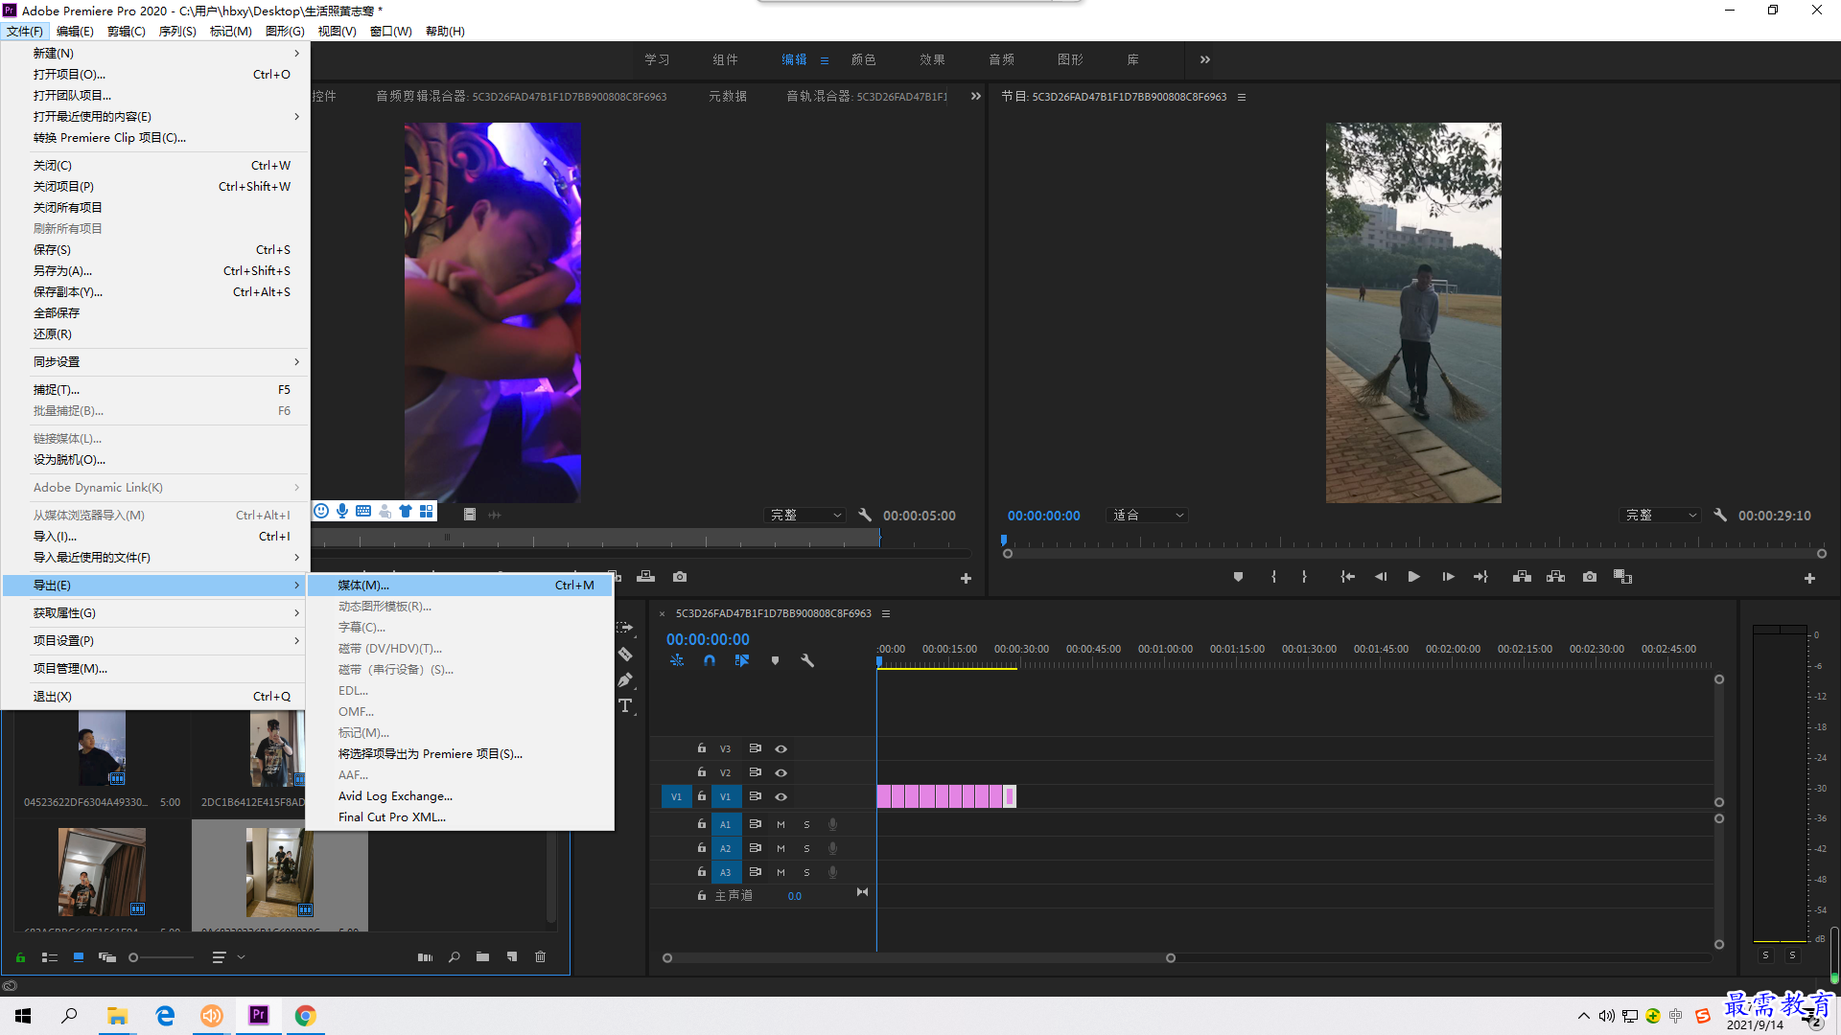The width and height of the screenshot is (1841, 1035).
Task: Play the Program monitor sequence
Action: click(1413, 577)
